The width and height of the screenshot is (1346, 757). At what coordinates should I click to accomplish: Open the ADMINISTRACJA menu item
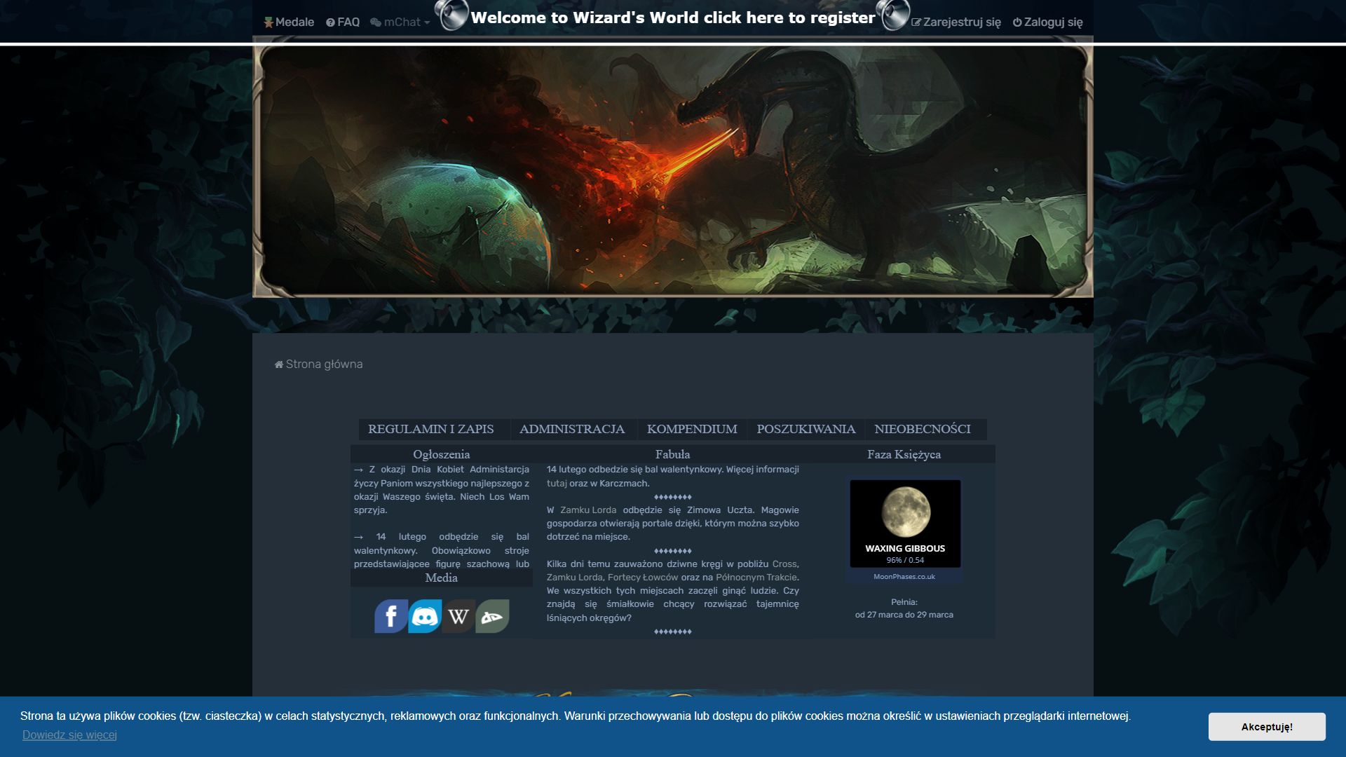[572, 429]
